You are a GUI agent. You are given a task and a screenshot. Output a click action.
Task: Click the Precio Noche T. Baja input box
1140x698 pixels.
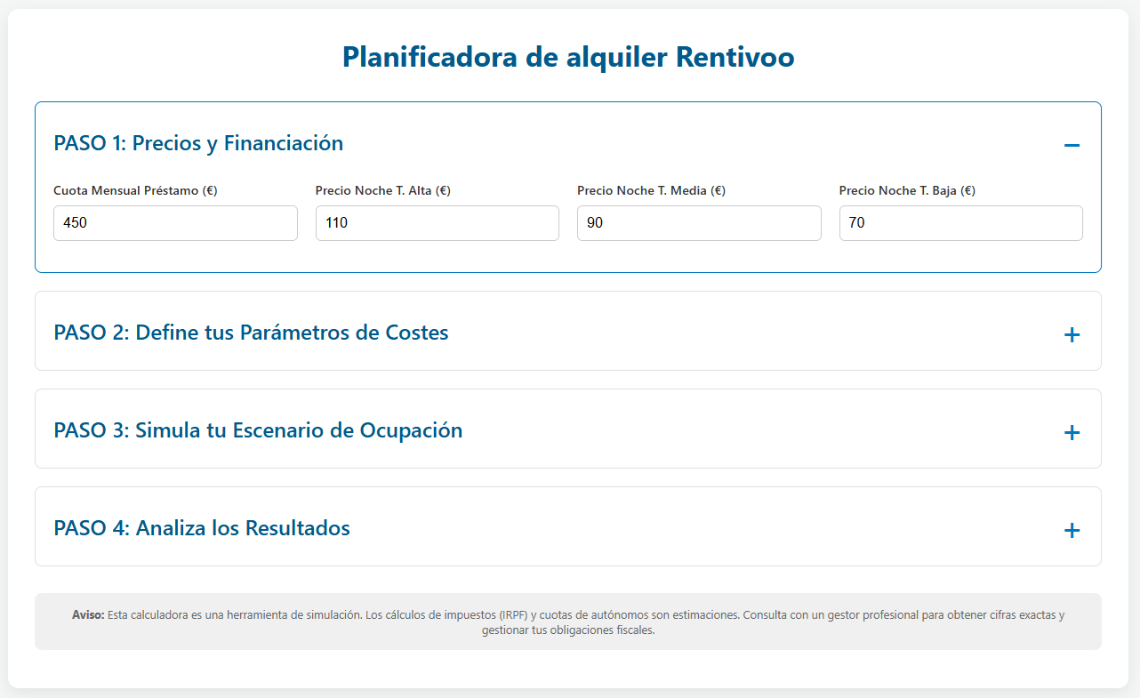coord(960,223)
